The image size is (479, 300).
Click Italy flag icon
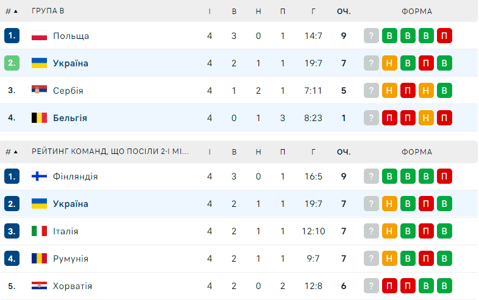(x=39, y=231)
